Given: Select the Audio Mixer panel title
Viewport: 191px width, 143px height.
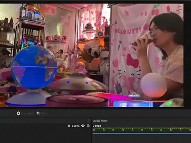Looking at the screenshot, I should (100, 121).
